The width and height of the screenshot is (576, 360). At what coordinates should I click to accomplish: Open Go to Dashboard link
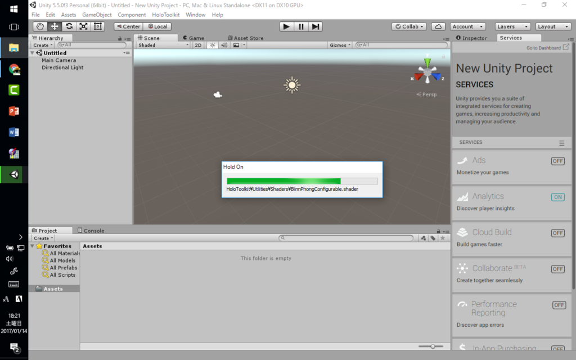(x=548, y=48)
